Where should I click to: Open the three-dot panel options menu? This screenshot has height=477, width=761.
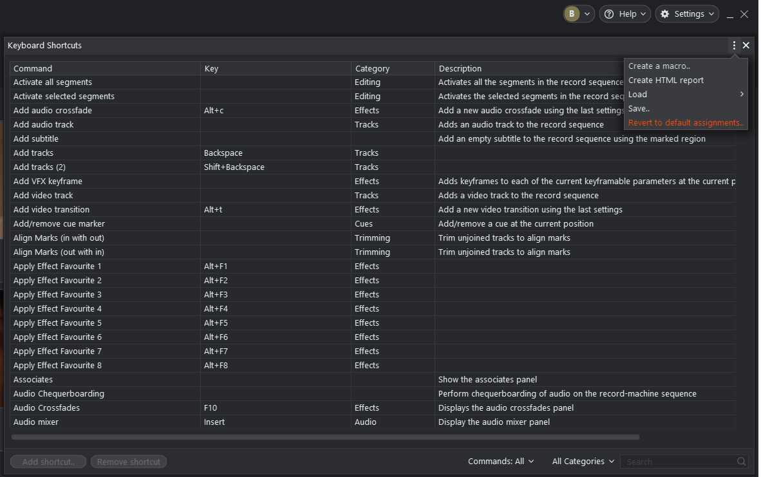(x=734, y=45)
